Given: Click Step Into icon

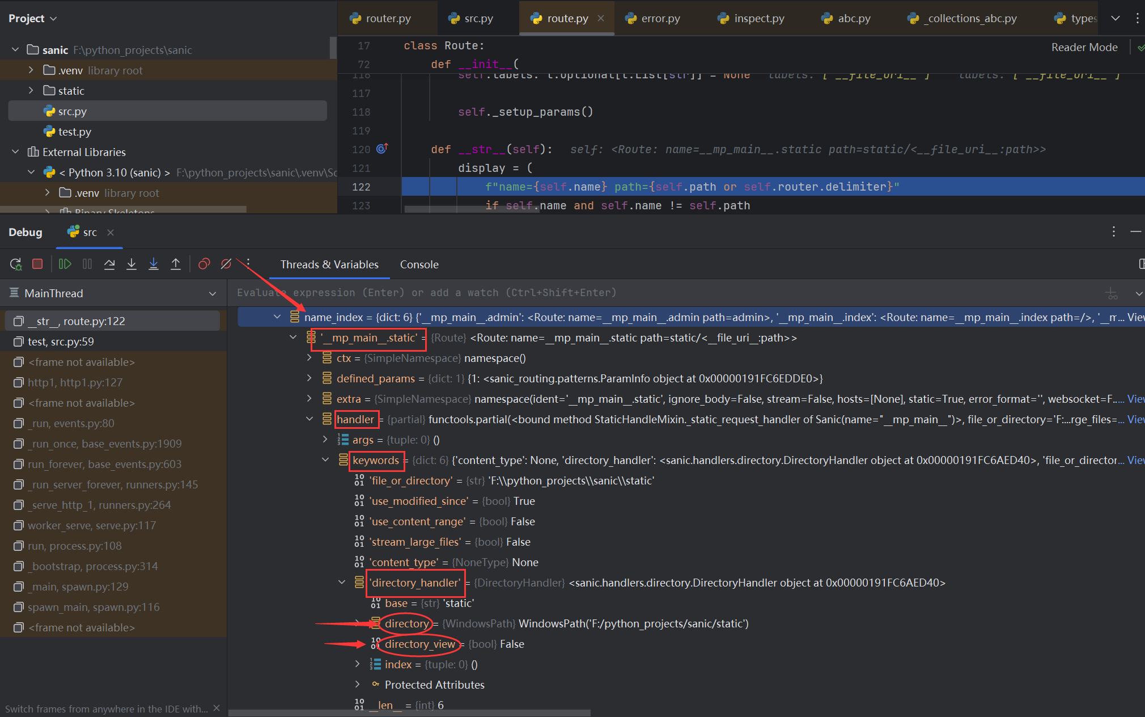Looking at the screenshot, I should click(132, 264).
